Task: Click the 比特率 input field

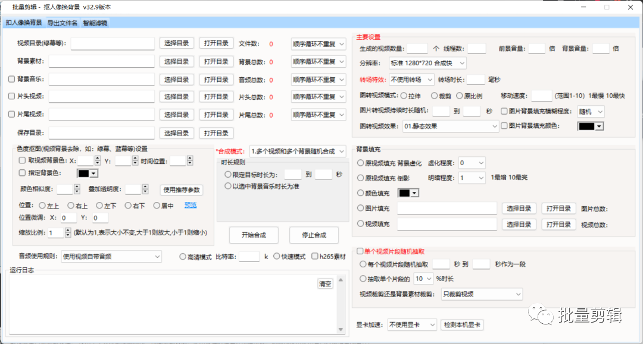Action: click(249, 257)
